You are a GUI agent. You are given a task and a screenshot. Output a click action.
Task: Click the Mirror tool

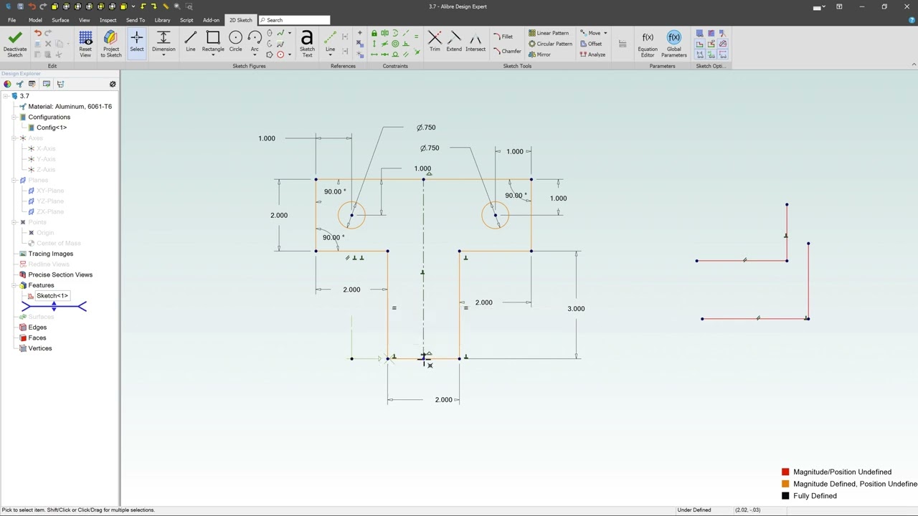coord(539,54)
